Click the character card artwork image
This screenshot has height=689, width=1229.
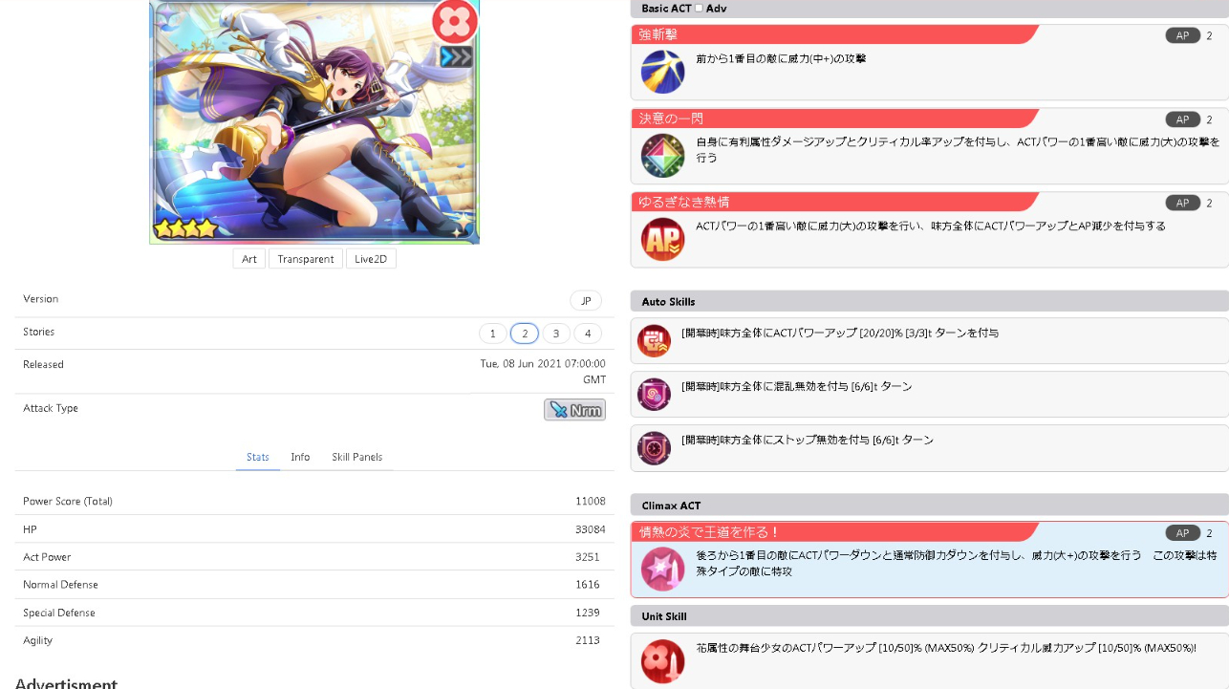pos(314,121)
